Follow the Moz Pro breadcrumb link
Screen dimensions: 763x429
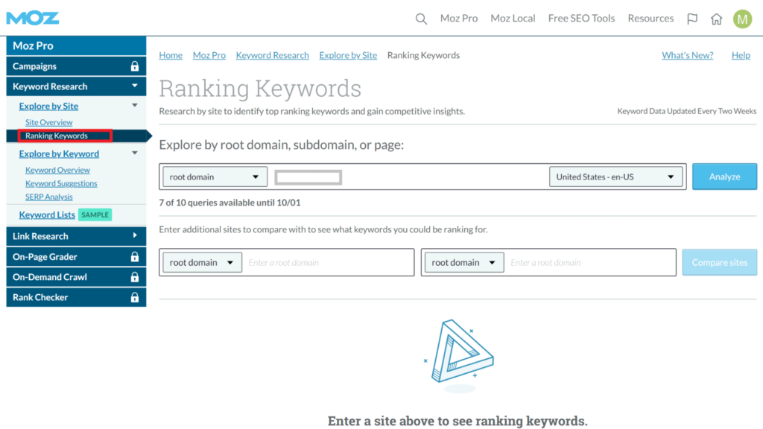209,55
